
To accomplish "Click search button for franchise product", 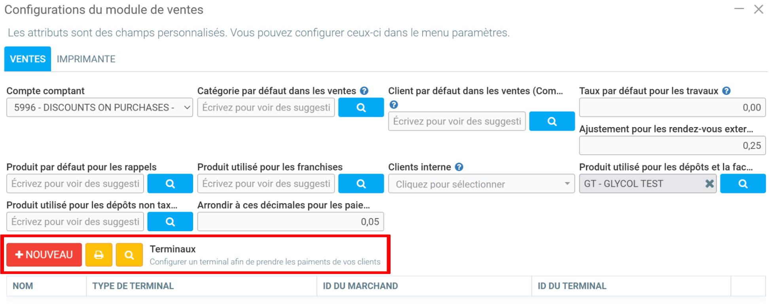I will [x=361, y=184].
